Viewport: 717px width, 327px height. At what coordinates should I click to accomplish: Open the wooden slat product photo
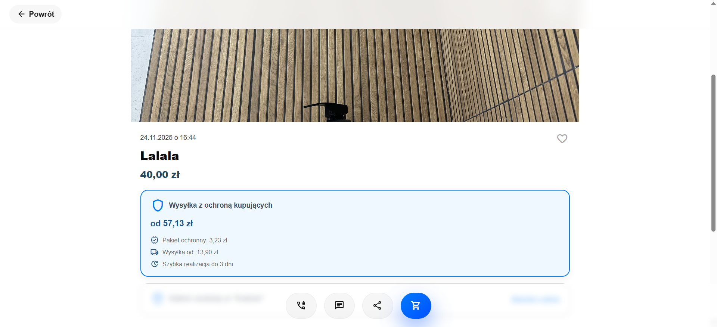[355, 75]
